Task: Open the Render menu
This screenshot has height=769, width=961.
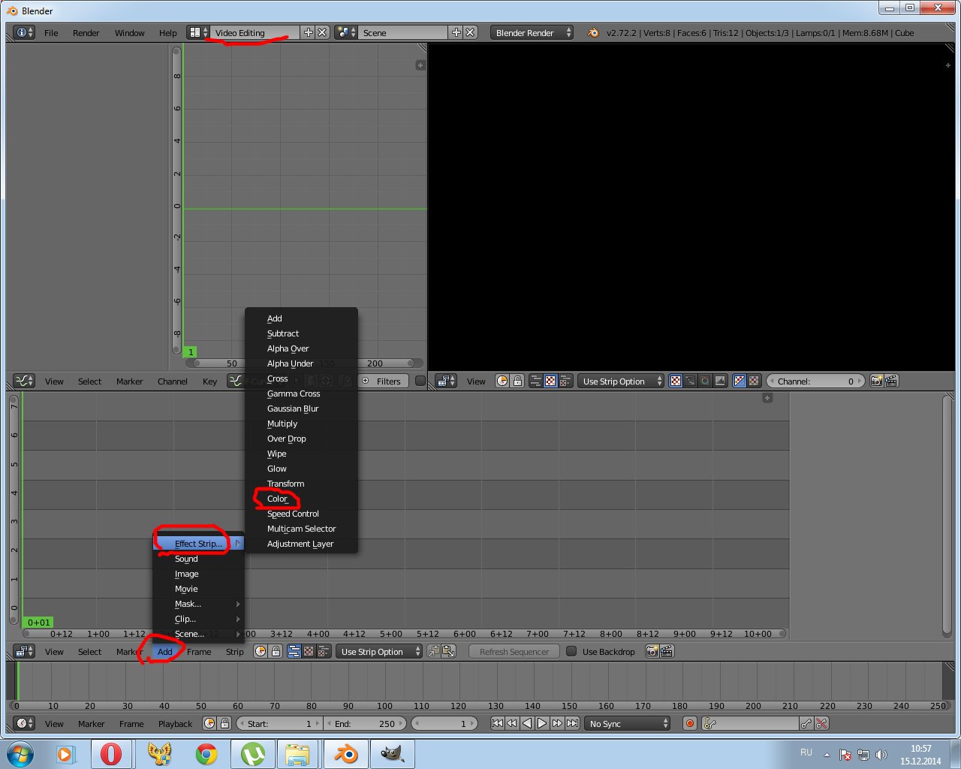Action: click(86, 33)
